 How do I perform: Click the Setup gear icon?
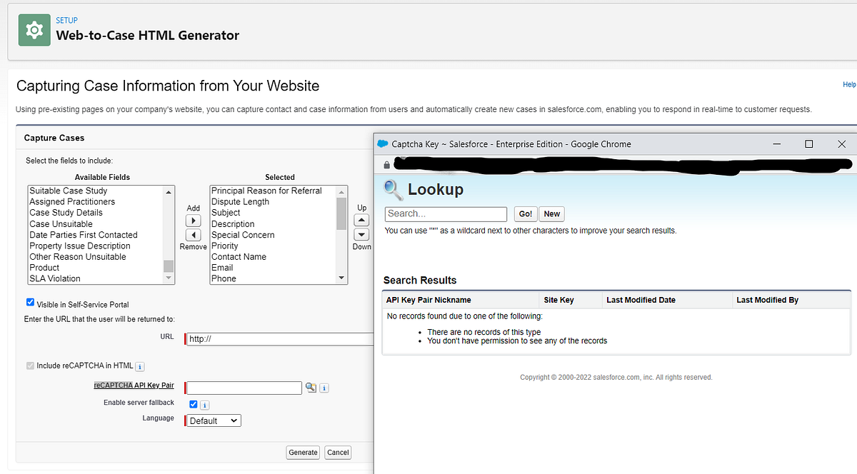pos(34,29)
